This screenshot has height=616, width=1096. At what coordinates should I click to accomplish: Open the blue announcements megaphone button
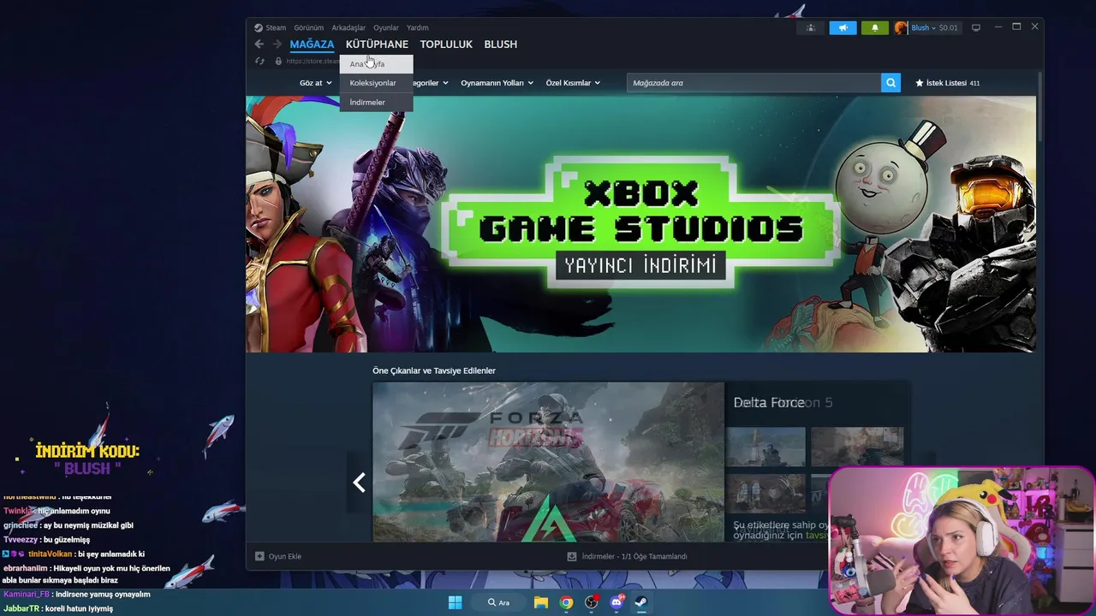point(843,27)
